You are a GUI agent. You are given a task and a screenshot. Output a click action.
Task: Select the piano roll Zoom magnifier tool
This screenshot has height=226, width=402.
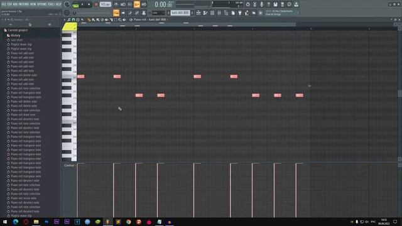click(x=120, y=19)
